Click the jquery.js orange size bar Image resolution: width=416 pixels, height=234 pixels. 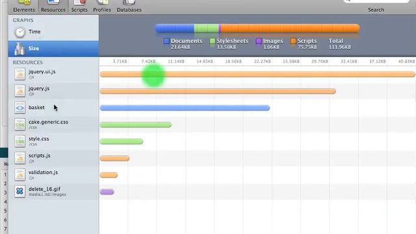(x=218, y=91)
